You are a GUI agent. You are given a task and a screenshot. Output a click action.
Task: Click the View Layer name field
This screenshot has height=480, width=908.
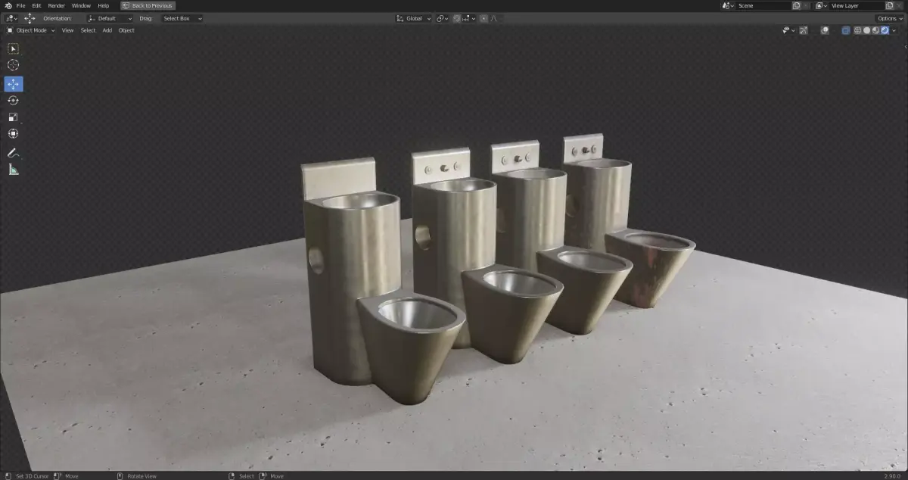855,5
